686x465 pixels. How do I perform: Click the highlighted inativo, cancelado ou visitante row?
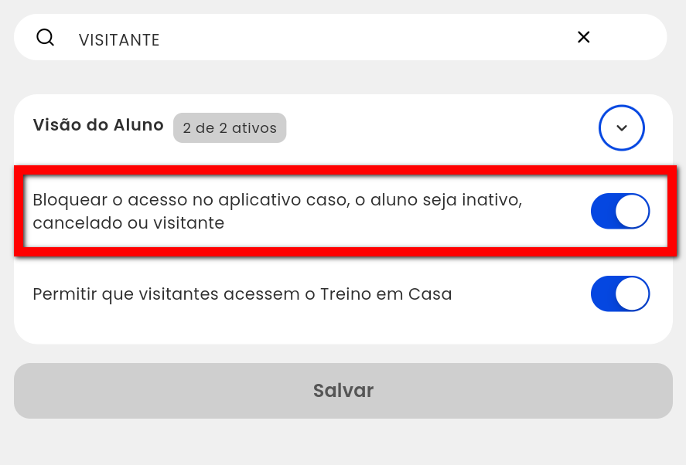(345, 211)
